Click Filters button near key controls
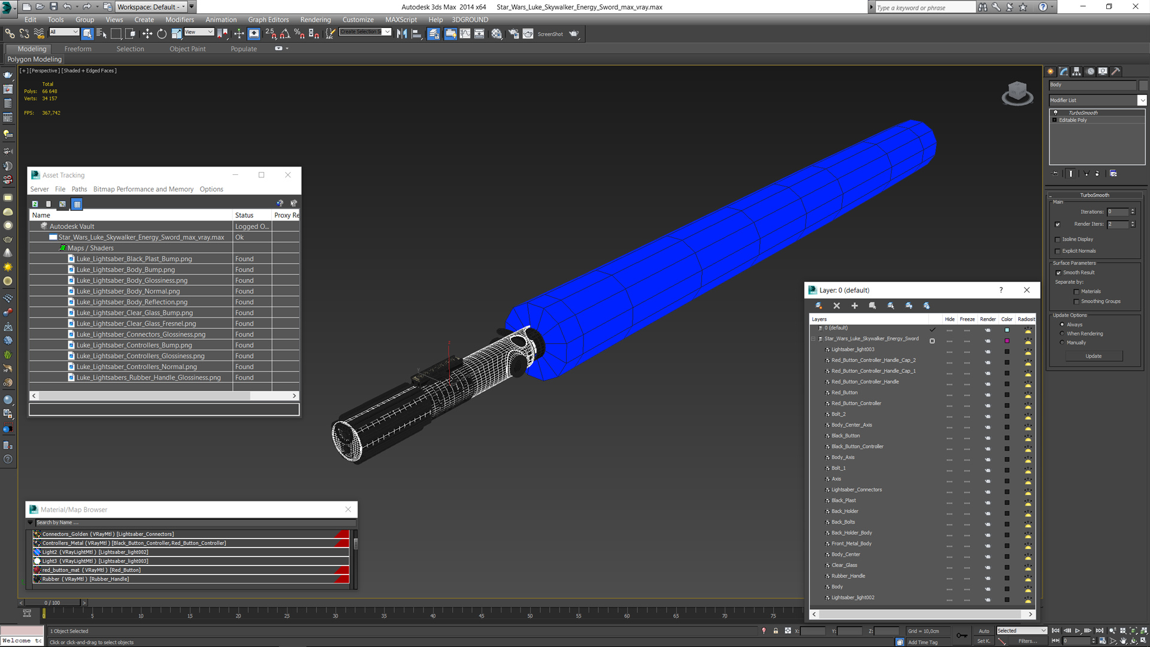Image resolution: width=1150 pixels, height=647 pixels. coord(1027,641)
